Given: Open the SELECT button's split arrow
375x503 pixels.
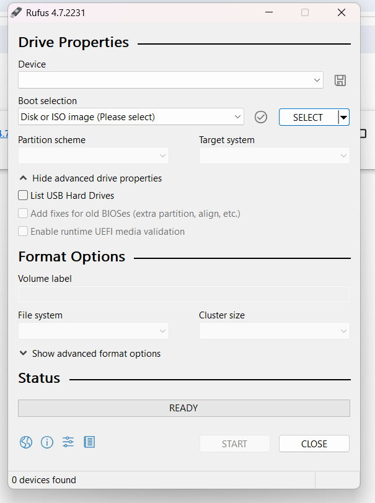Looking at the screenshot, I should pos(343,118).
